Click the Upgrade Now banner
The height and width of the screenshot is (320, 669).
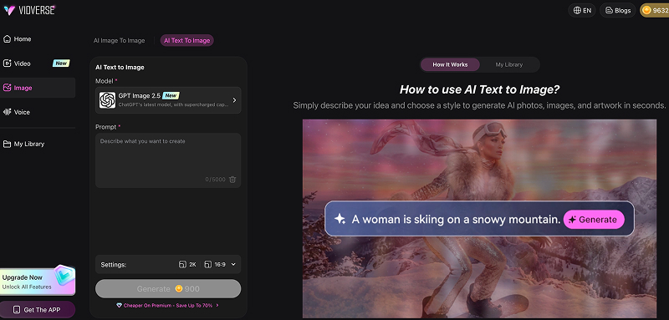point(38,282)
